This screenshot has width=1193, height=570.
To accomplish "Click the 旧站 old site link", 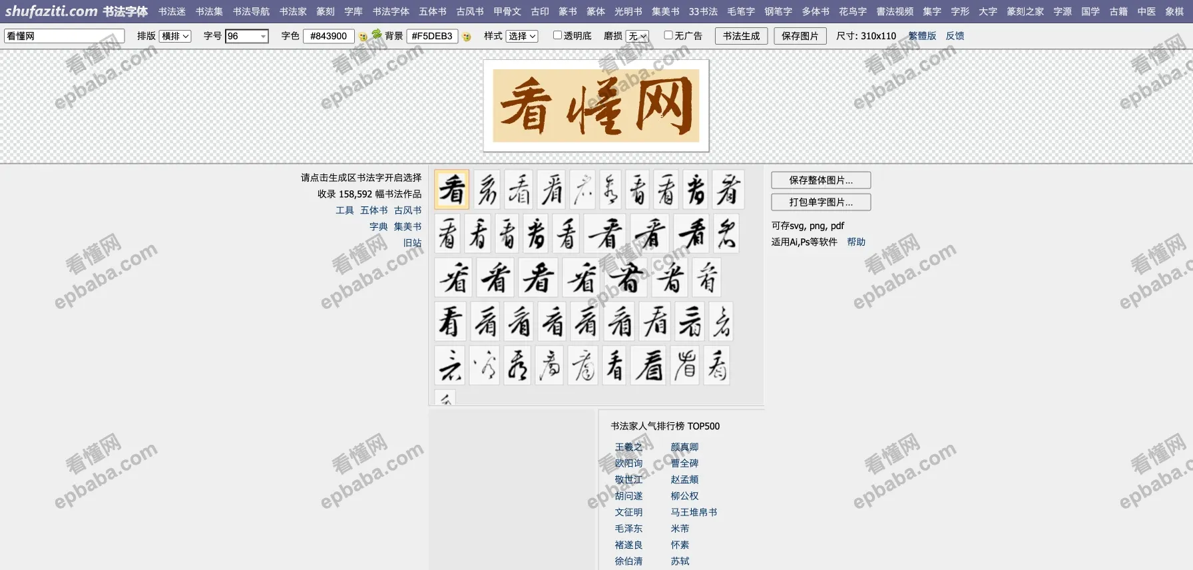I will point(412,243).
